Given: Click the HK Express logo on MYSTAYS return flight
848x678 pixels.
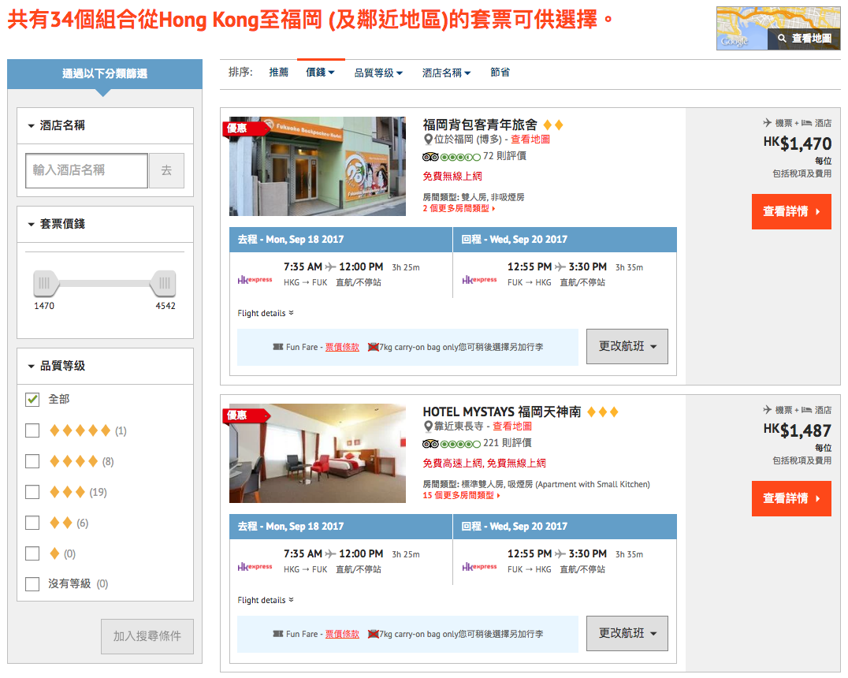Looking at the screenshot, I should click(479, 567).
